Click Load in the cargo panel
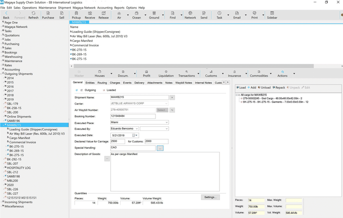The image size is (343, 218). 241,88
